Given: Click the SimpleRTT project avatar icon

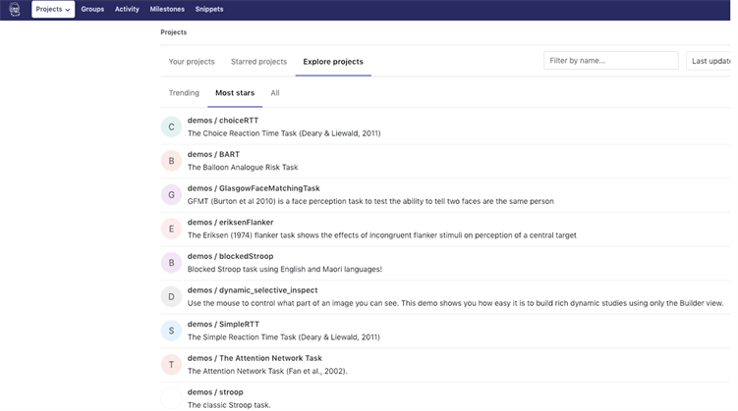Looking at the screenshot, I should click(x=172, y=331).
